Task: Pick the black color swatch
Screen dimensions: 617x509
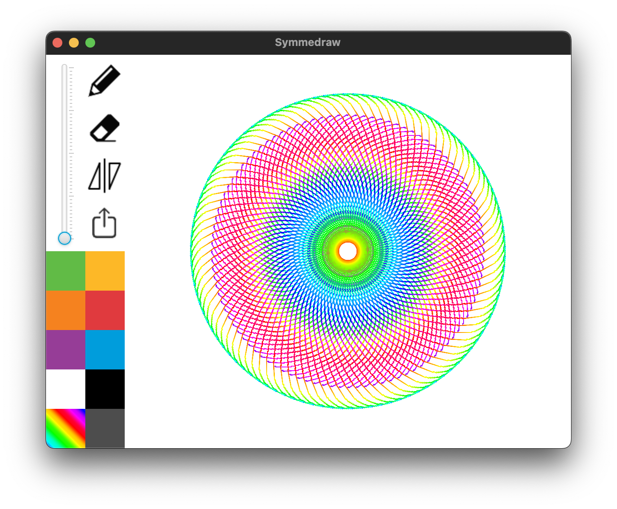Action: (x=105, y=389)
